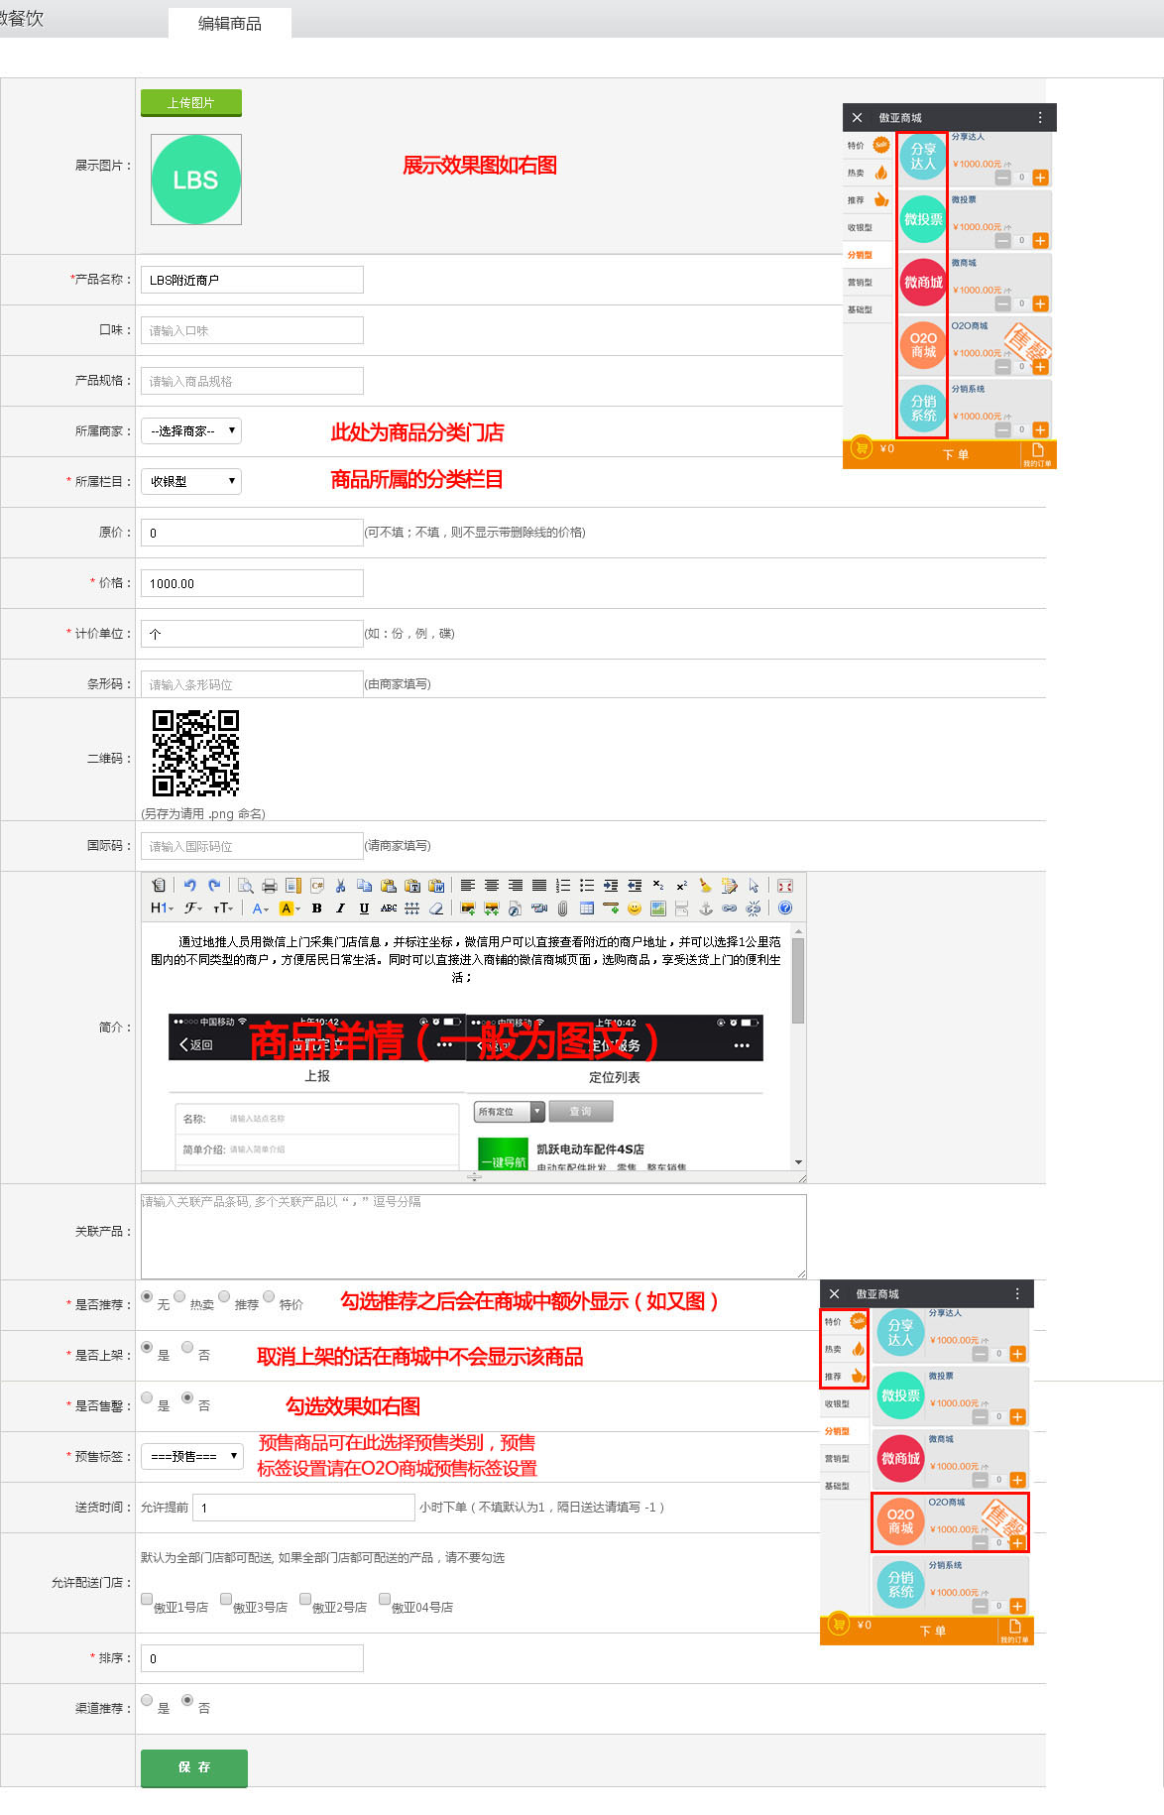Click the print icon in editor toolbar
Viewport: 1164px width, 1815px height.
(269, 886)
